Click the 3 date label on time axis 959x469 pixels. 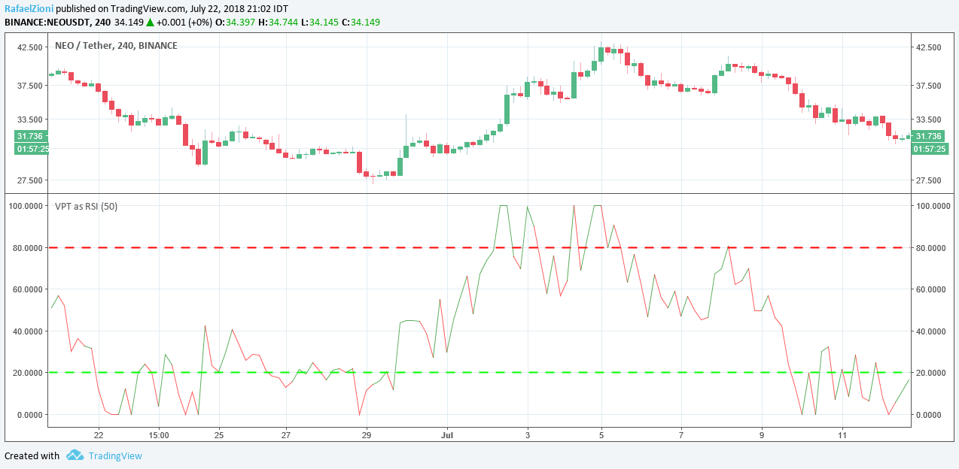(528, 434)
